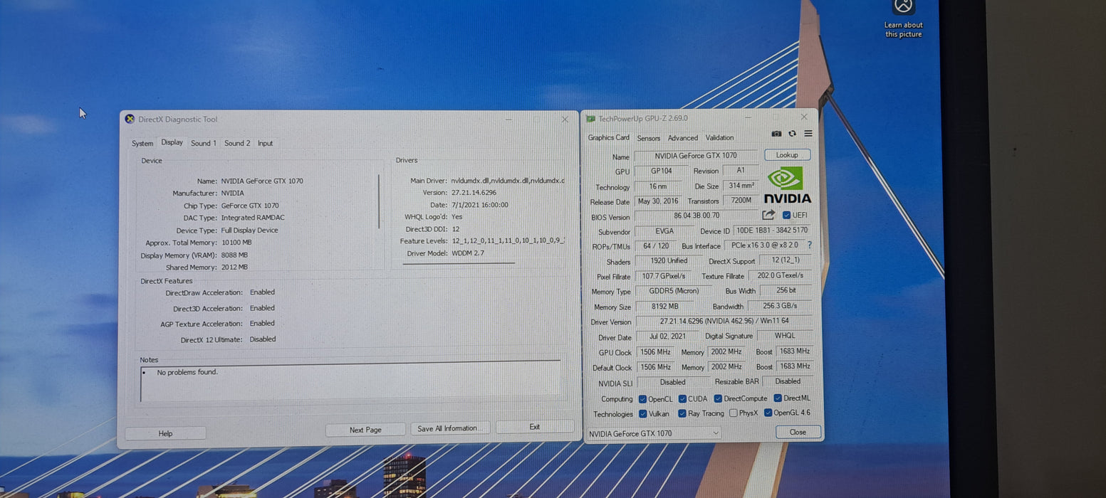
Task: Switch to the Sound 2 tab
Action: pos(237,143)
